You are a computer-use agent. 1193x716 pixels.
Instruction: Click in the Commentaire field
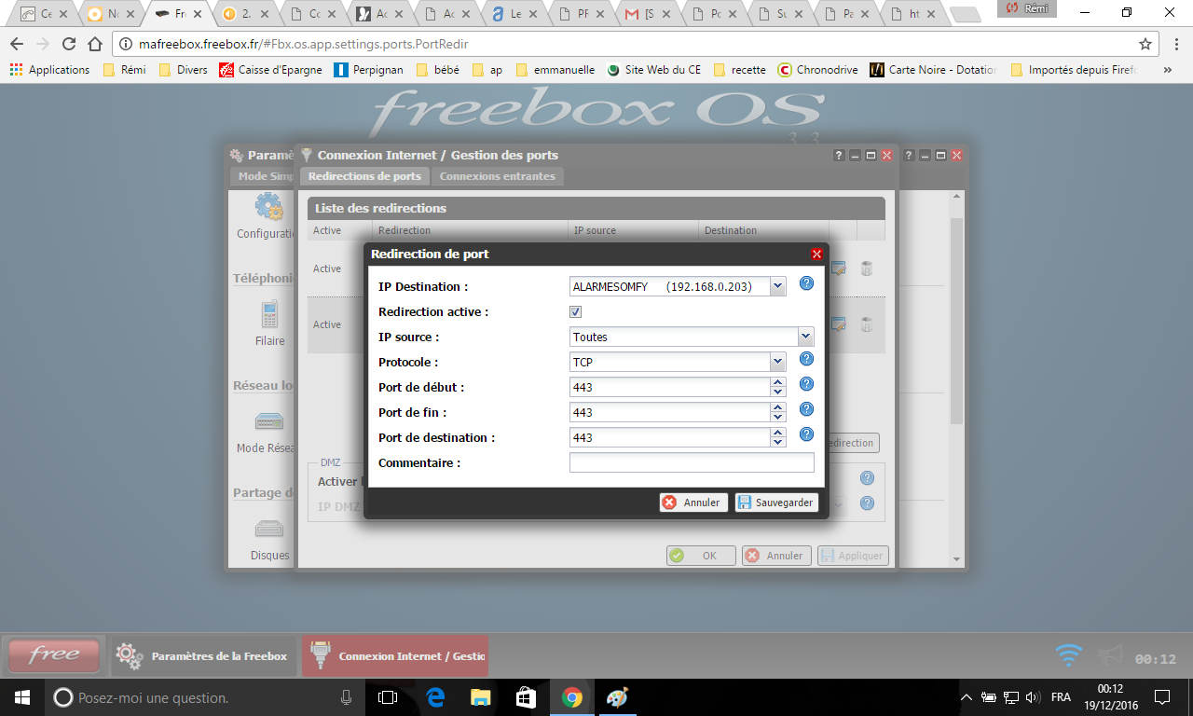[692, 462]
